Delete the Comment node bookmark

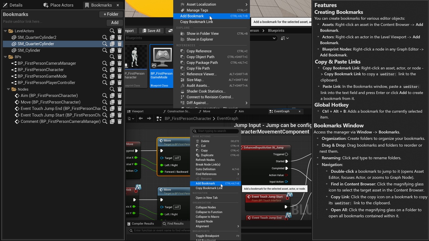[120, 122]
